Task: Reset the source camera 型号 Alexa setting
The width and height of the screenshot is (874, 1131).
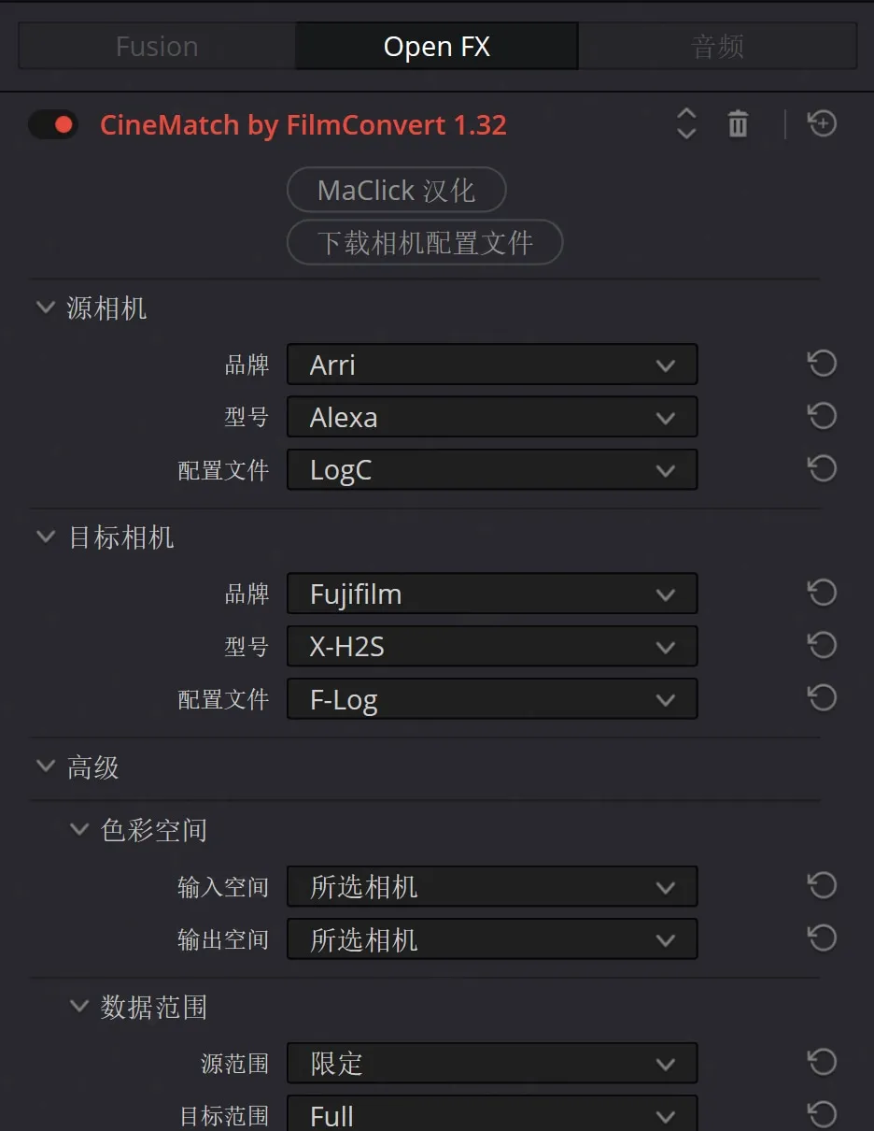Action: click(x=822, y=416)
